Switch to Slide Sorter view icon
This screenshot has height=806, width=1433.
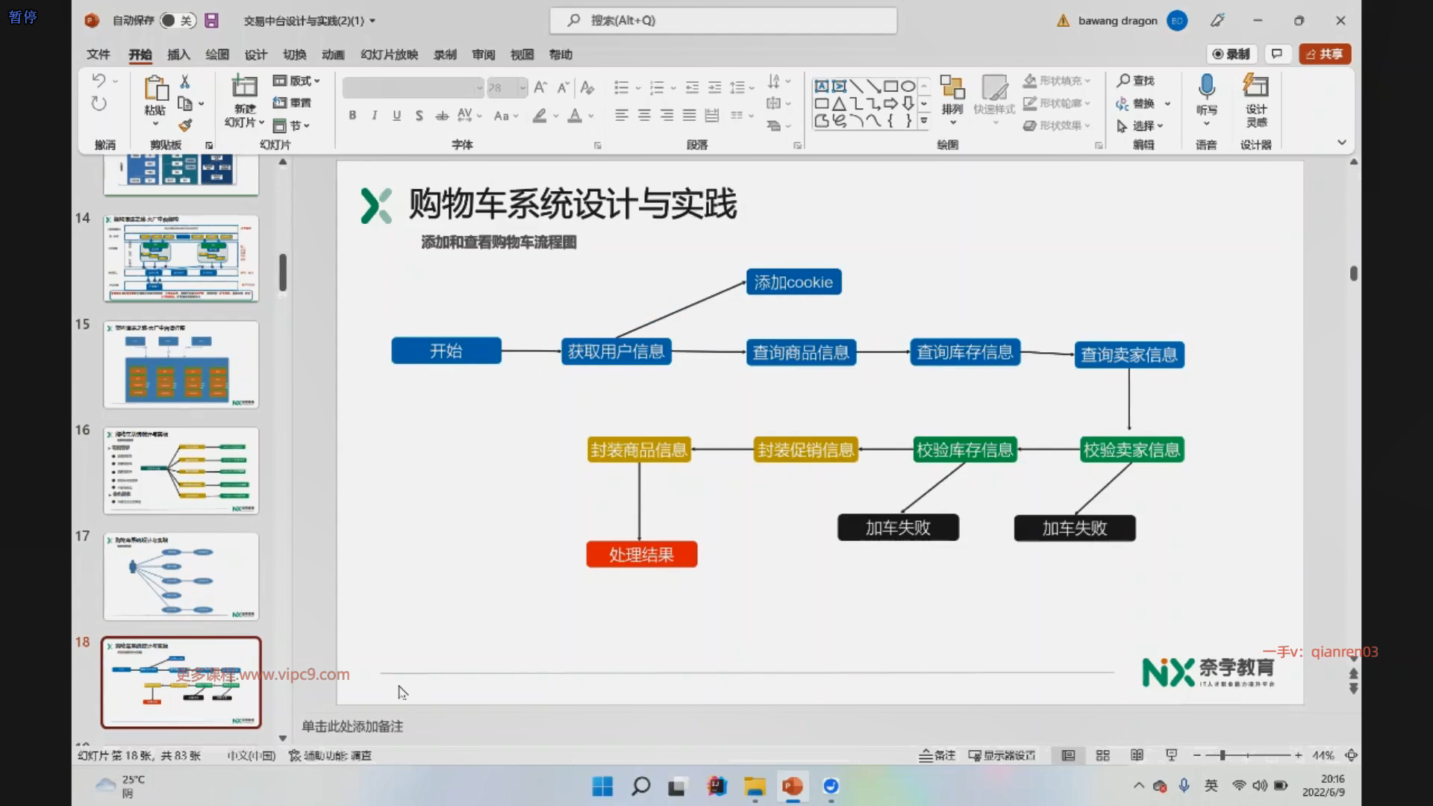(x=1102, y=755)
